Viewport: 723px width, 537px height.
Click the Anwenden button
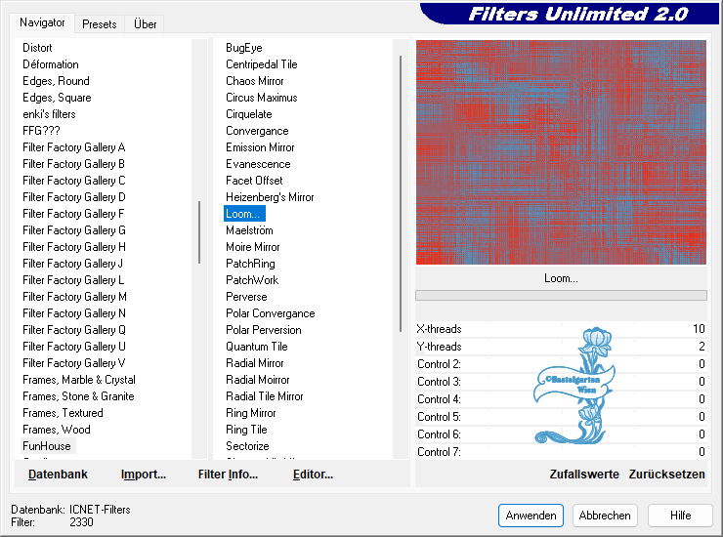[x=531, y=516]
